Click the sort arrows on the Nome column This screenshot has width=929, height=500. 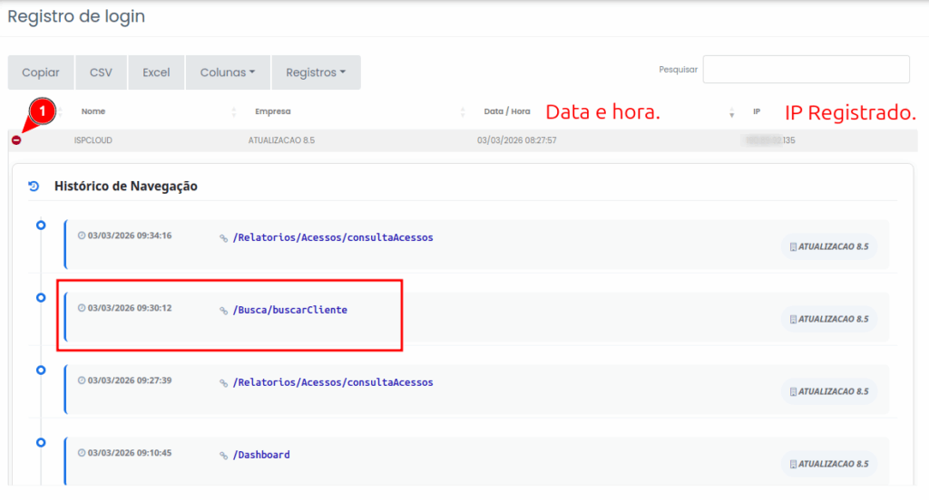pyautogui.click(x=234, y=112)
